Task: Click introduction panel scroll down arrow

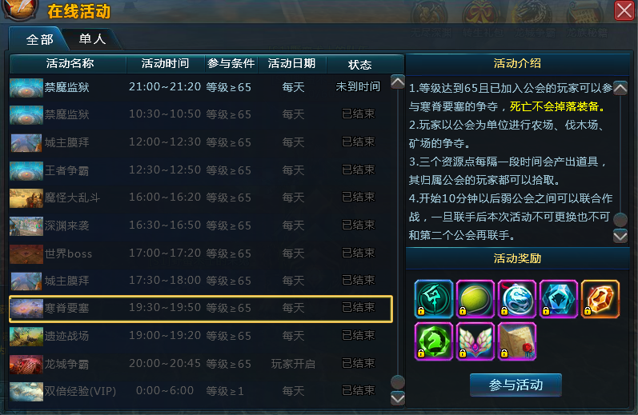Action: [620, 236]
